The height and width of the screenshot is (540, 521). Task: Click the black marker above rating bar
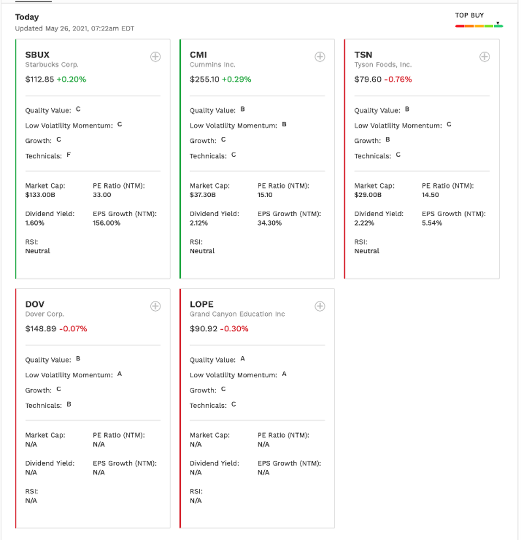[x=498, y=23]
